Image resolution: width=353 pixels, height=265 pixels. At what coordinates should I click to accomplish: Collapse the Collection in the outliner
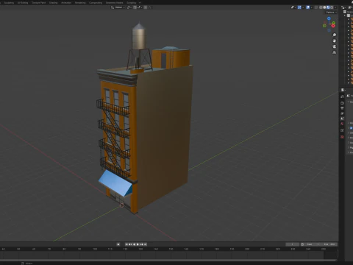pyautogui.click(x=344, y=15)
